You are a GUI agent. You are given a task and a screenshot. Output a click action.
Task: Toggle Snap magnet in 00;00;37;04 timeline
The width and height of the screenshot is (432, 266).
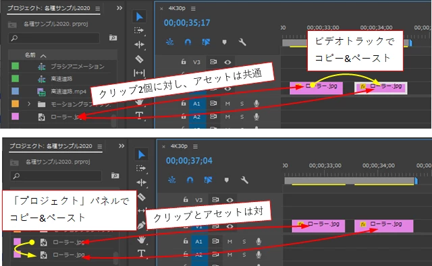point(190,180)
